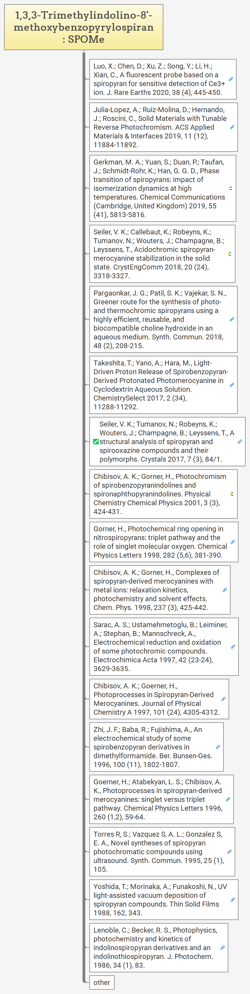Open link icon on Sarac Electrochimica Acta node
The width and height of the screenshot is (250, 994).
click(233, 647)
